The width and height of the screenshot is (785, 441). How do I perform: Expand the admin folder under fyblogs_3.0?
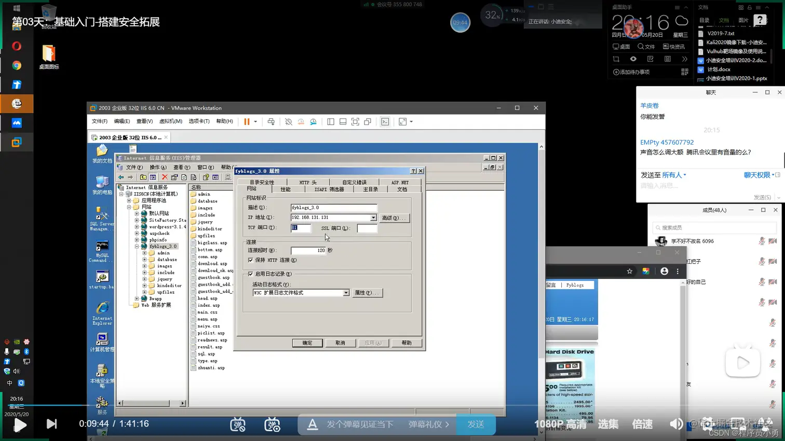pyautogui.click(x=145, y=253)
